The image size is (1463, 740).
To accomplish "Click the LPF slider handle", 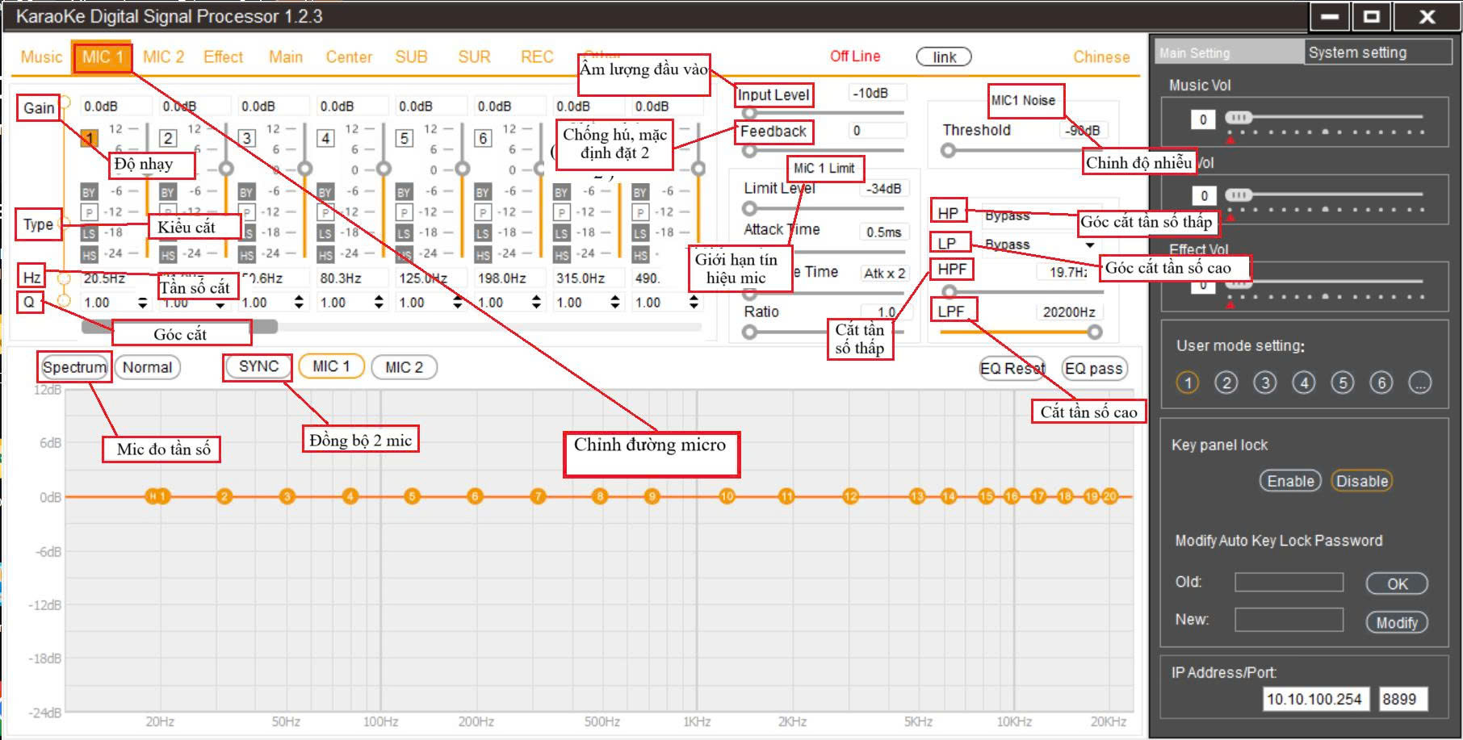I will click(x=1094, y=332).
